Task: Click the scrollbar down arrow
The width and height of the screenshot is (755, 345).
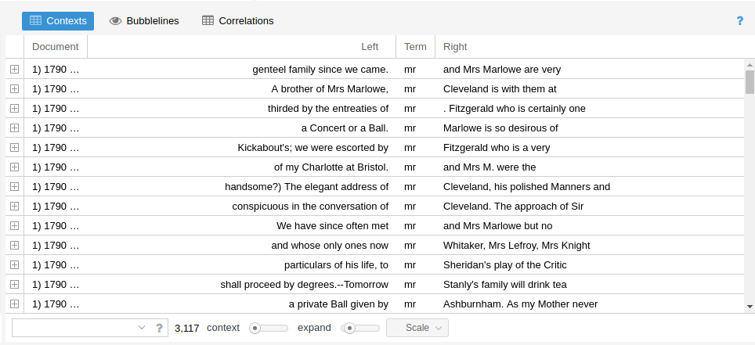Action: click(750, 307)
